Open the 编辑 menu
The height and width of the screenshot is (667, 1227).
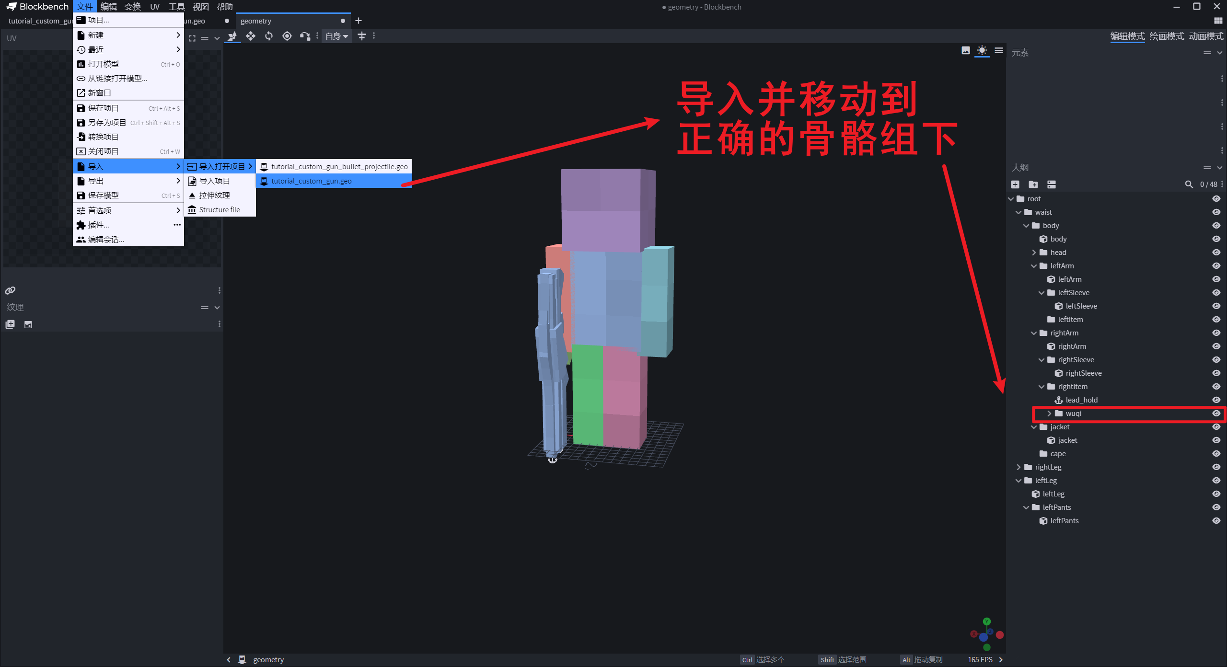click(109, 7)
